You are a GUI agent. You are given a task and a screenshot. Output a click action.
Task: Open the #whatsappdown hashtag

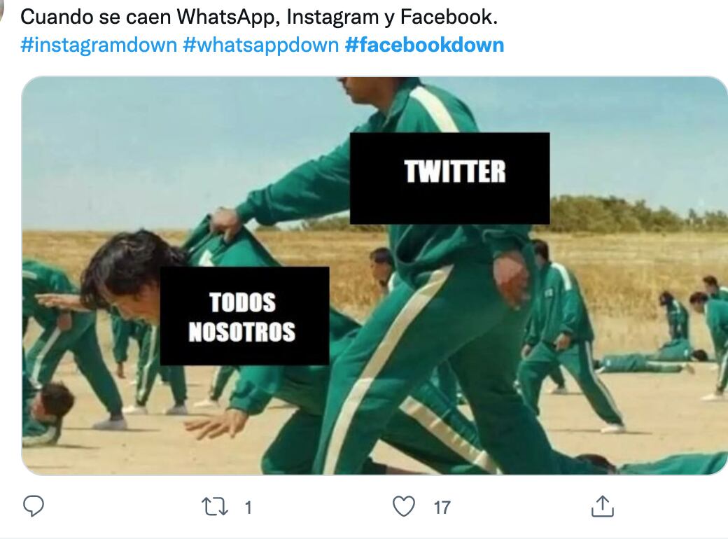click(x=261, y=45)
